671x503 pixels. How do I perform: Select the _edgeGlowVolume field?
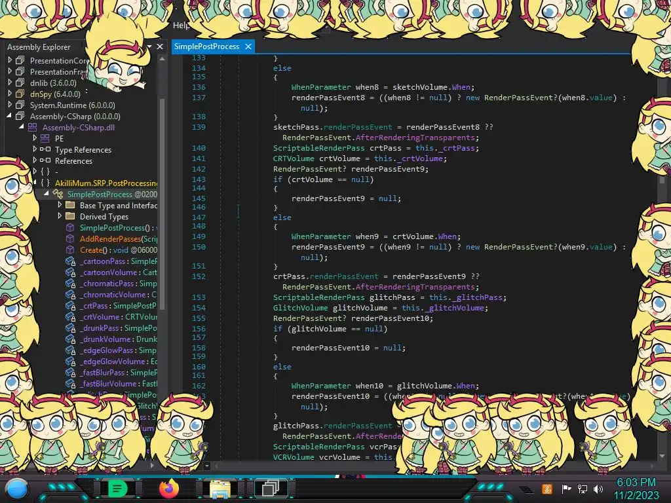pyautogui.click(x=119, y=361)
